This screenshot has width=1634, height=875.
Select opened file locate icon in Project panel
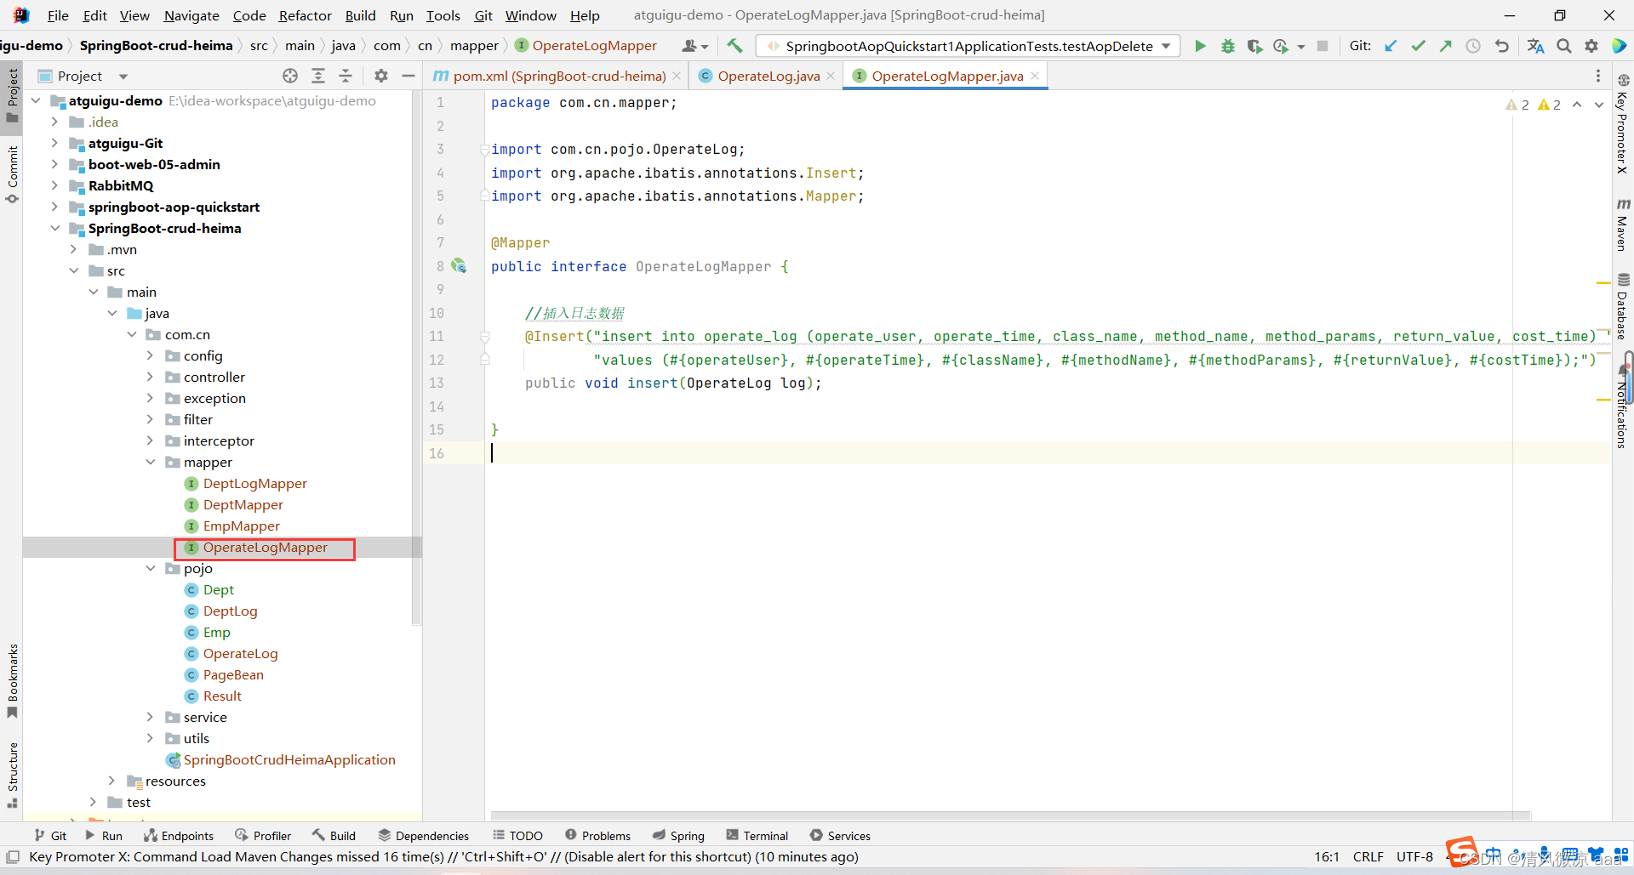[x=290, y=76]
